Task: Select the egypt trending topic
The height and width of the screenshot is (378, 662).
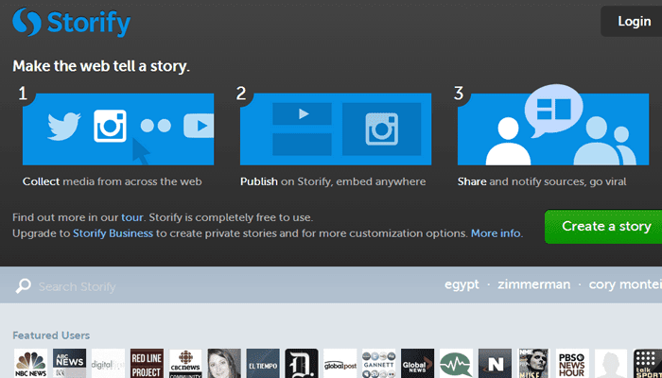Action: click(x=462, y=284)
